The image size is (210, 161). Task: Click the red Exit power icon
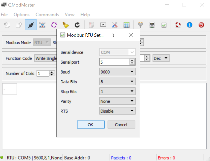point(201,25)
